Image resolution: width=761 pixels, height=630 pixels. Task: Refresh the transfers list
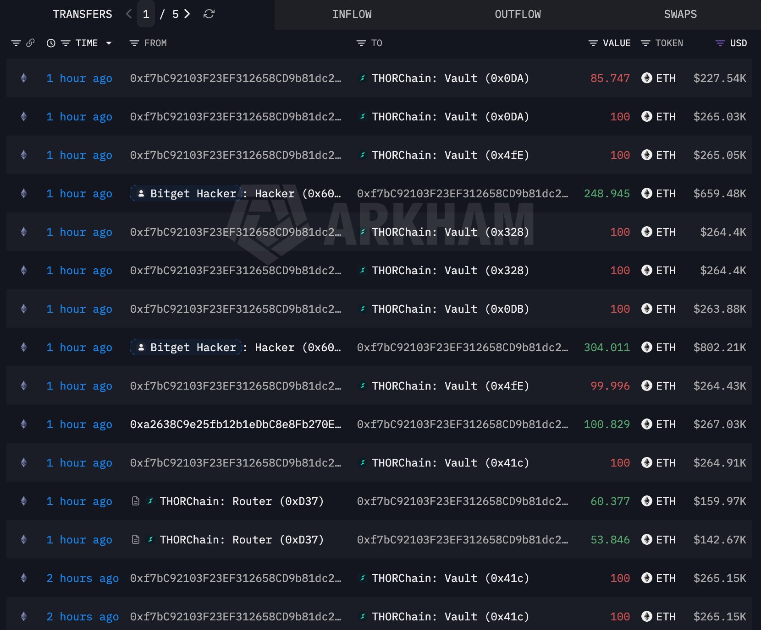[x=209, y=14]
